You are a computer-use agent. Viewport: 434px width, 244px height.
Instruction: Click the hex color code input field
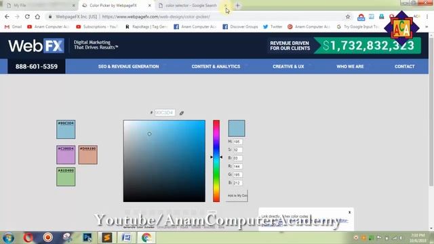click(x=164, y=113)
